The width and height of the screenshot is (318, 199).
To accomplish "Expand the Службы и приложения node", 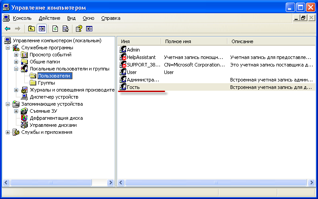I will [x=8, y=132].
